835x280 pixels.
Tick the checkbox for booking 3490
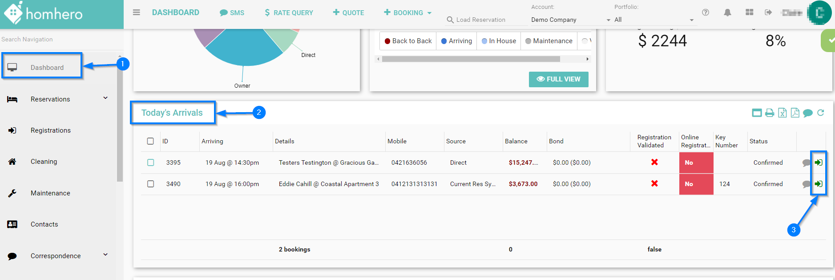pos(151,184)
